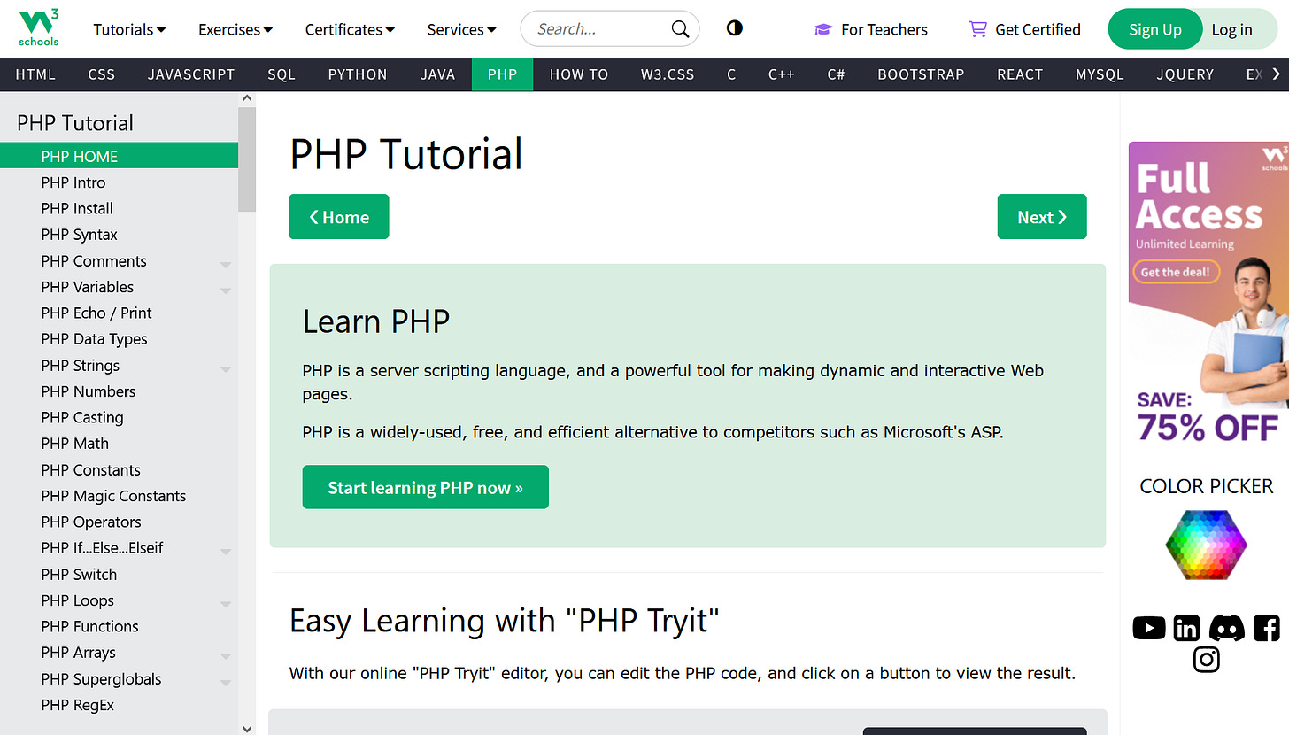Click into the Search input field
This screenshot has width=1289, height=735.
click(x=600, y=29)
